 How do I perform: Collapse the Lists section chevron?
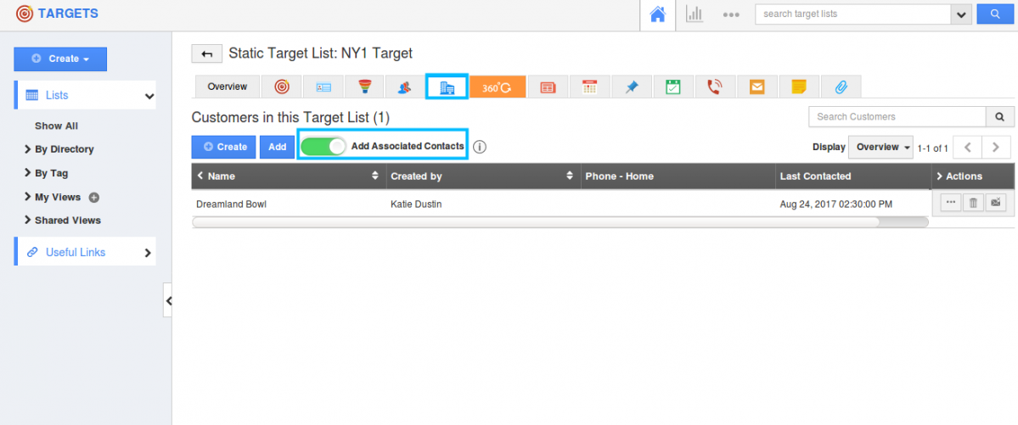pyautogui.click(x=149, y=96)
